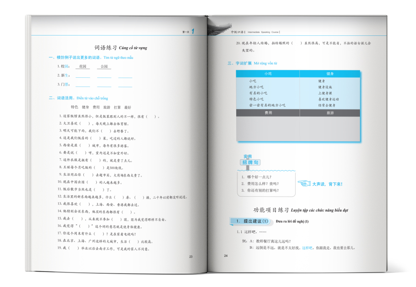Image resolution: width=416 pixels, height=287 pixels.
Task: Click the gray table header "费用"
Action: coord(268,113)
